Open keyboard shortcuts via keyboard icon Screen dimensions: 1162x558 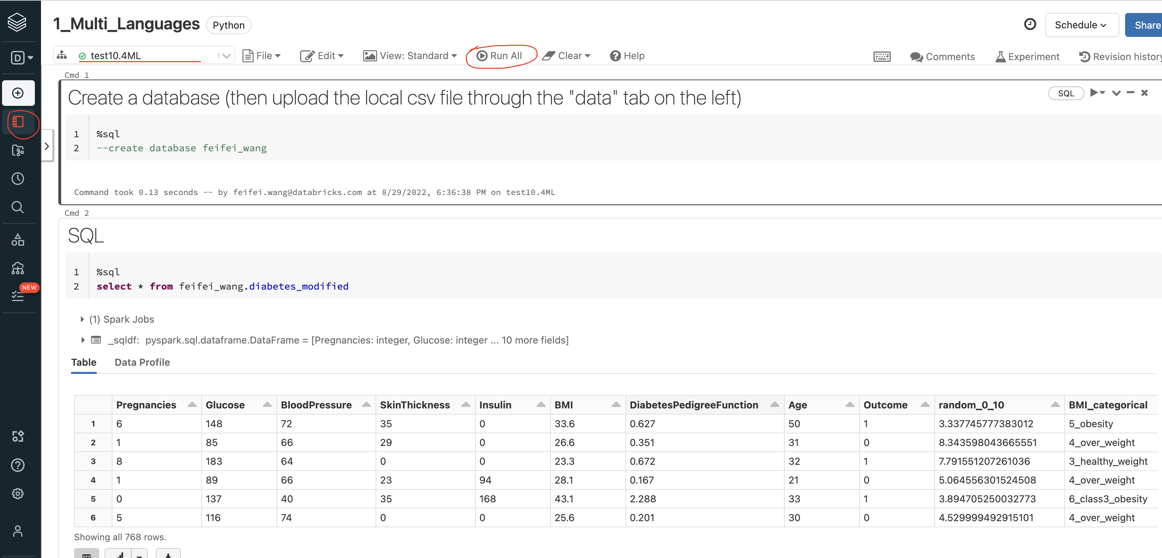pos(882,56)
